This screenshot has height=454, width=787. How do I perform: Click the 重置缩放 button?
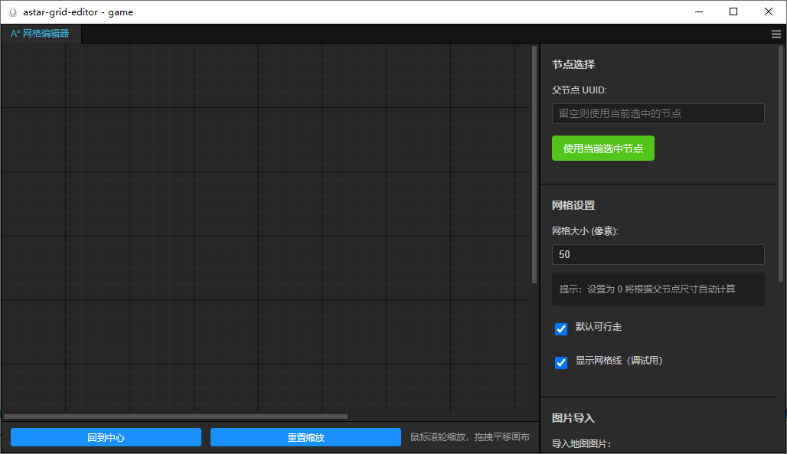[x=305, y=437]
